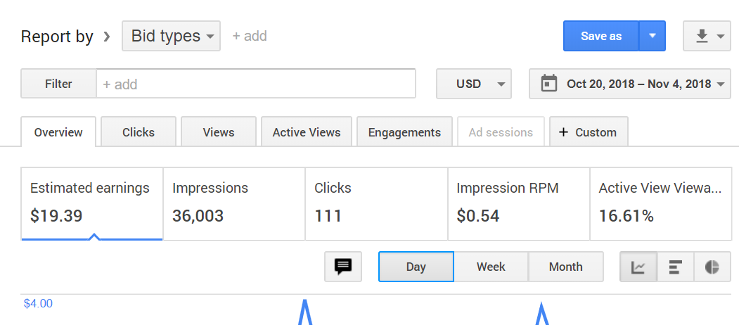The height and width of the screenshot is (325, 739).
Task: Open the USD currency dropdown
Action: pyautogui.click(x=473, y=84)
